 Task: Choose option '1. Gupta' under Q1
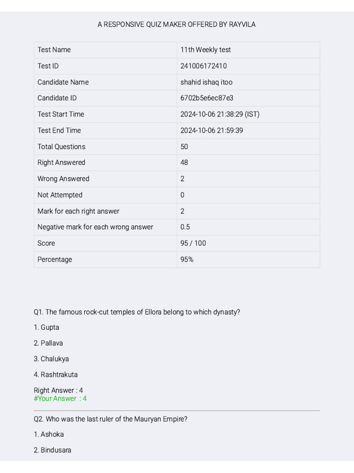point(47,327)
